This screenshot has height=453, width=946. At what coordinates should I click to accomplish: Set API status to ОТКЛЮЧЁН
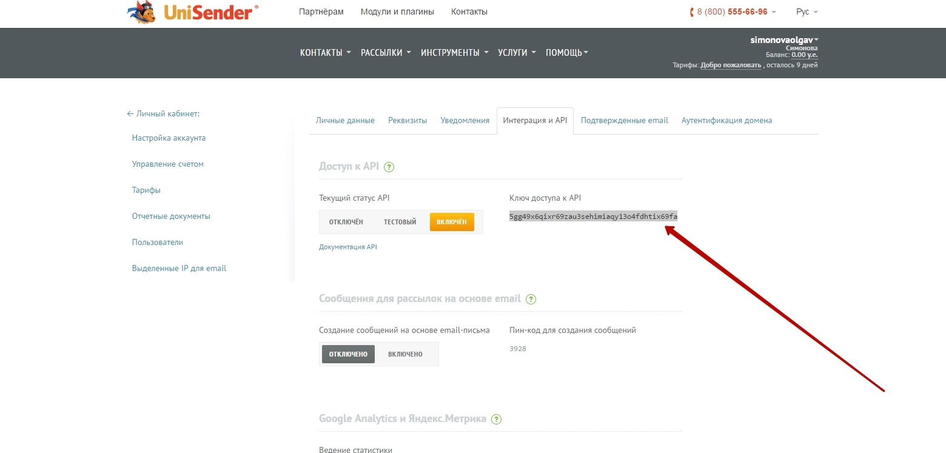tap(346, 222)
